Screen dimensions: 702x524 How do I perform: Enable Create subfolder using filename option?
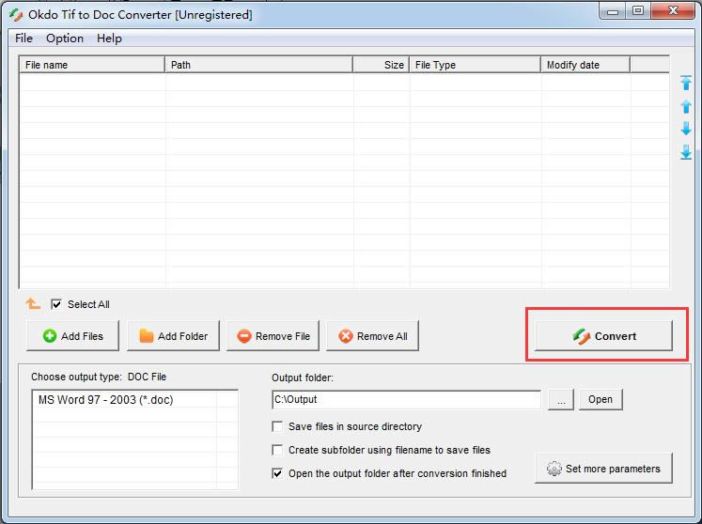(x=277, y=450)
